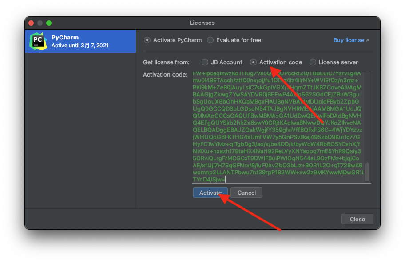The image size is (405, 262).
Task: Click the "Get license from:" label
Action: tap(167, 62)
